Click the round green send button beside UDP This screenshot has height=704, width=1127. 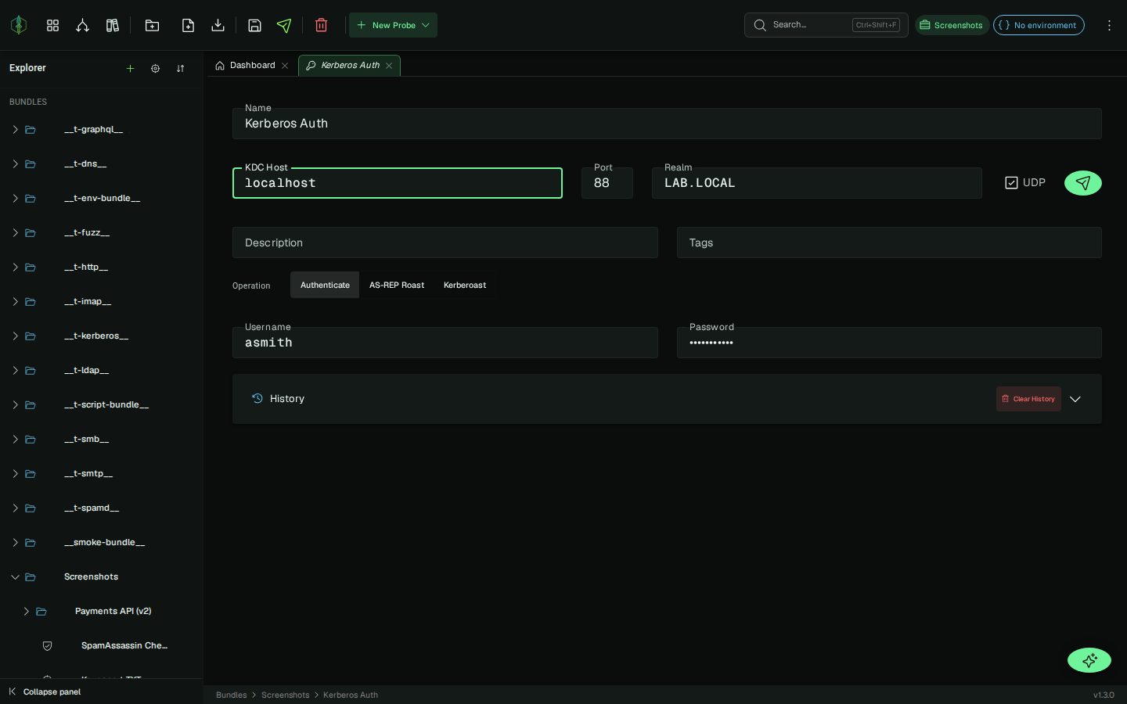(x=1083, y=183)
